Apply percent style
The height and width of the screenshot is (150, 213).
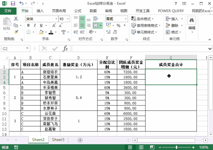(118, 26)
